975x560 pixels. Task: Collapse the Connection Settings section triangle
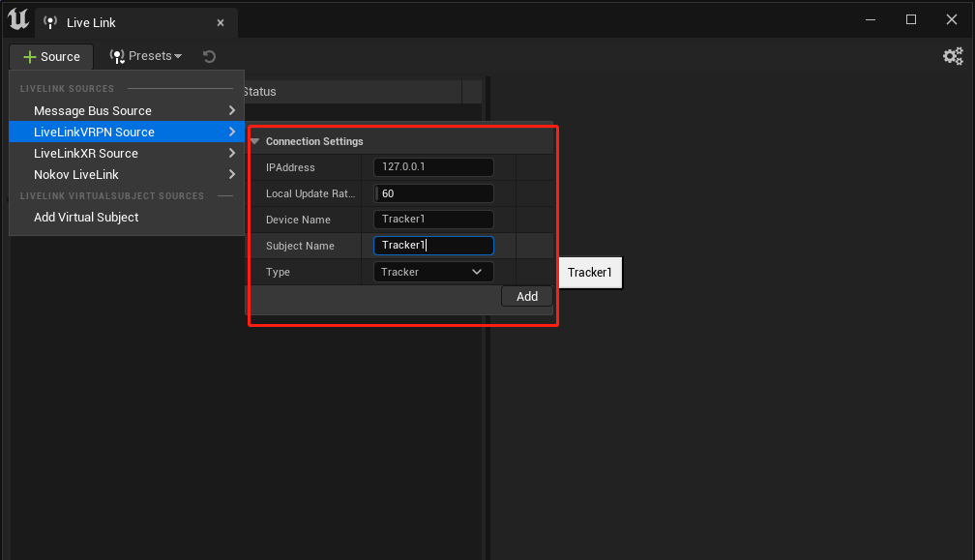coord(255,141)
